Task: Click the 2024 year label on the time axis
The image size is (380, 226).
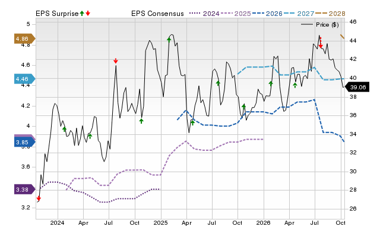Action: (x=57, y=222)
